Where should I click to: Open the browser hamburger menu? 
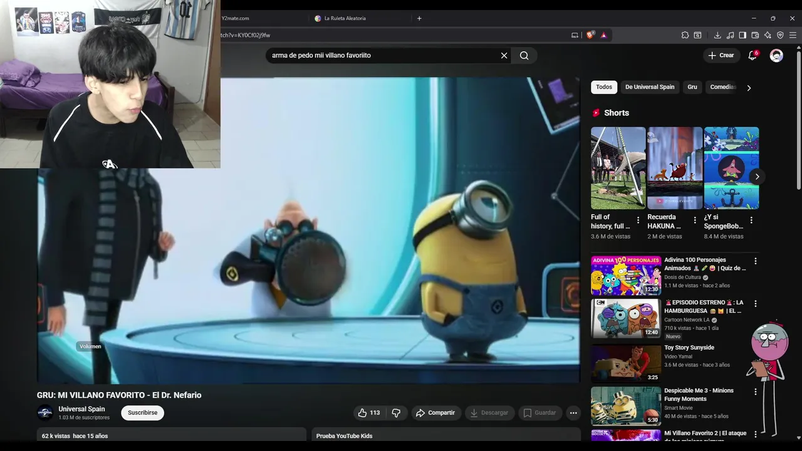coord(793,35)
